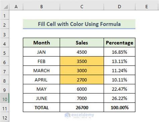Select column B header

click(x=42, y=7)
